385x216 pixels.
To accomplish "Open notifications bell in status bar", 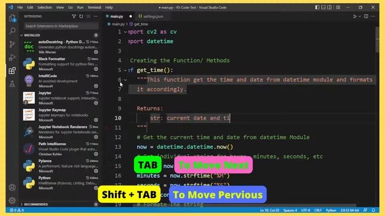I will (374, 210).
